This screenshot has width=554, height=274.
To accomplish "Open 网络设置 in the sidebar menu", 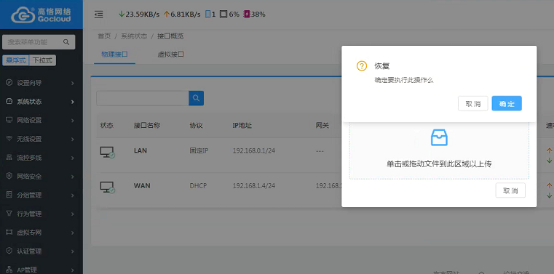I will point(41,120).
